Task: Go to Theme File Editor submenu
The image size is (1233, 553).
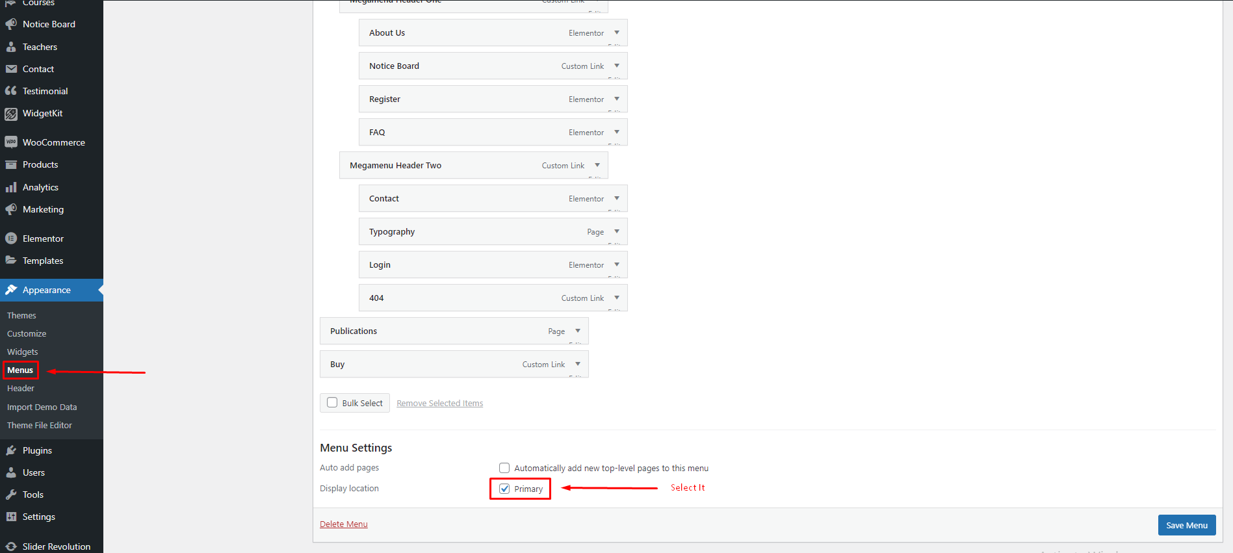Action: pos(40,425)
